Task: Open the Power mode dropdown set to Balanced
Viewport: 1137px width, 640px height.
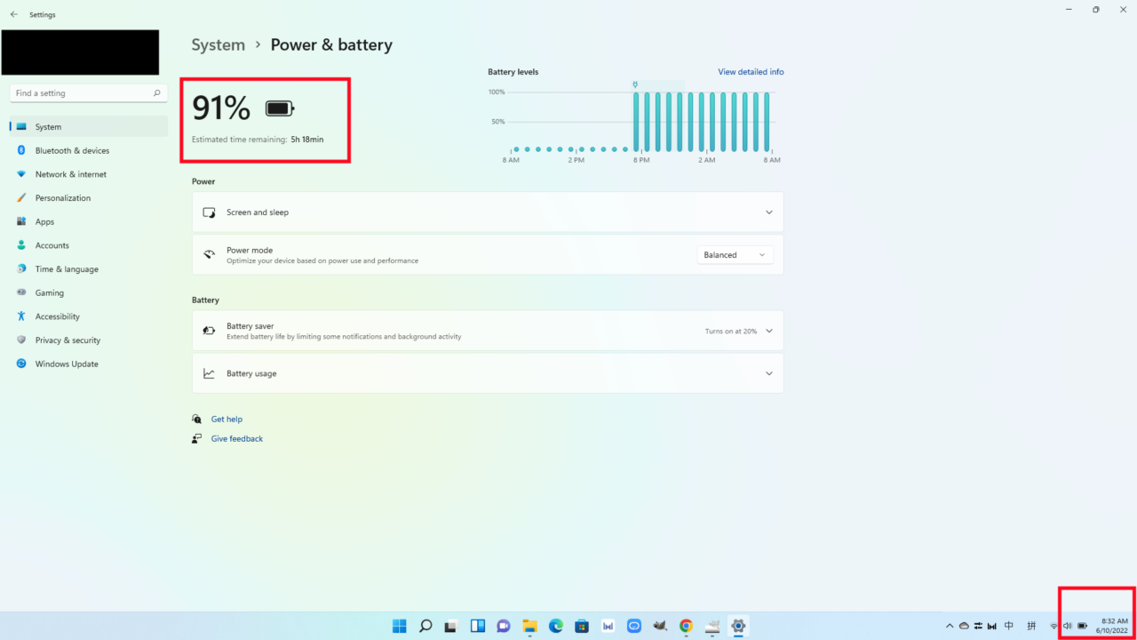Action: click(735, 255)
